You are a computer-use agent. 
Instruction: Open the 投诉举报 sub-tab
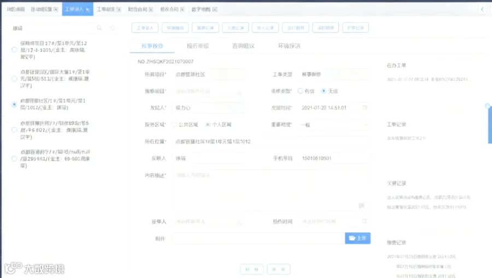click(198, 46)
